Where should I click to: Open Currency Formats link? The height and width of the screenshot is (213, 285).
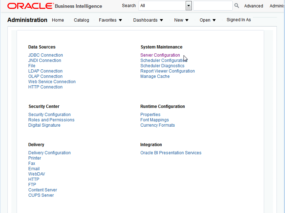pyautogui.click(x=157, y=125)
